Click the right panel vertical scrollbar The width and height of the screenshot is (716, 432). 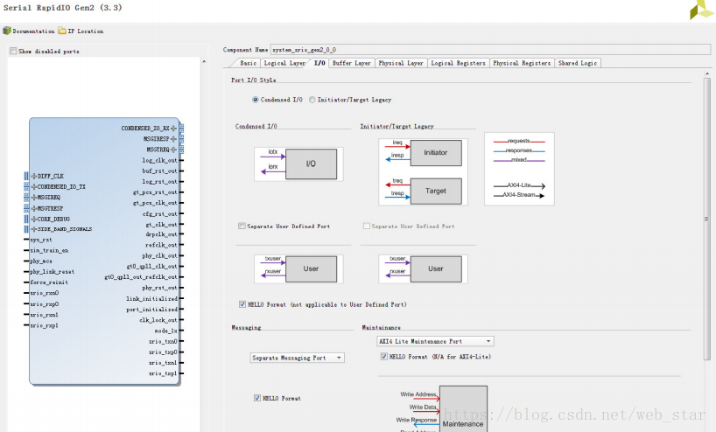pyautogui.click(x=707, y=218)
